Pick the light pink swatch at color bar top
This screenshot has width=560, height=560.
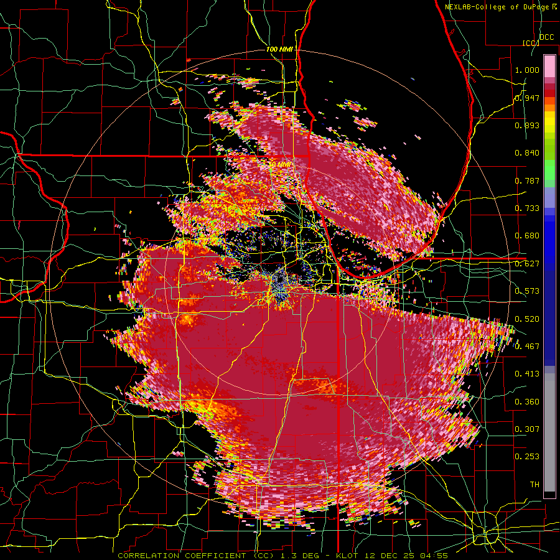coord(549,66)
